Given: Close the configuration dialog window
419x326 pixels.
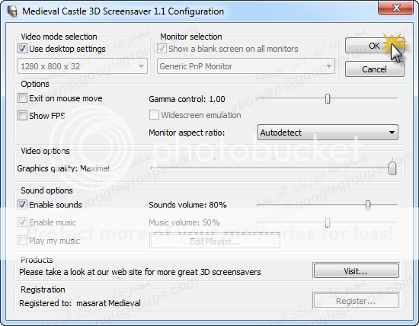Looking at the screenshot, I should (x=395, y=8).
